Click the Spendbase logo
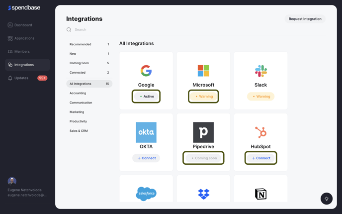This screenshot has width=342, height=214. pyautogui.click(x=24, y=8)
